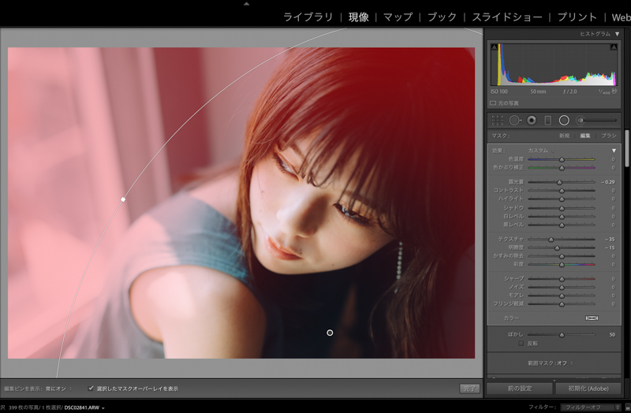Collapse effect sliders with disclosure triangle
This screenshot has width=631, height=413.
tap(614, 151)
